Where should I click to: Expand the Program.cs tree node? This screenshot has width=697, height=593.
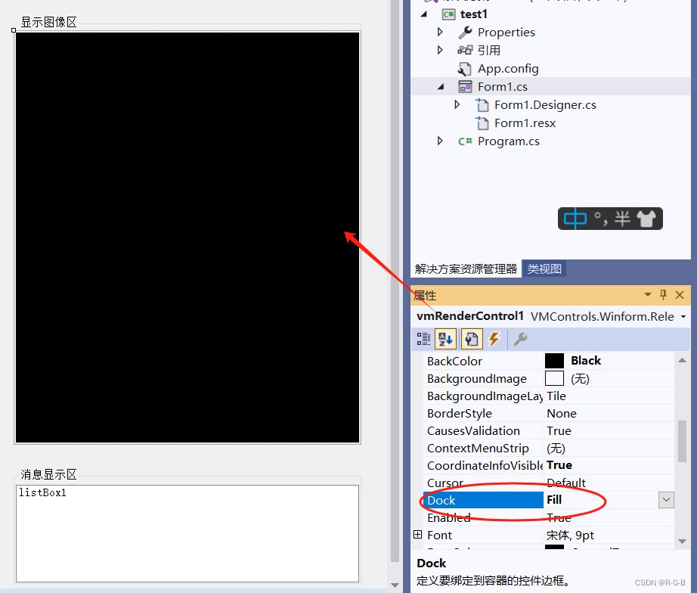[x=440, y=141]
